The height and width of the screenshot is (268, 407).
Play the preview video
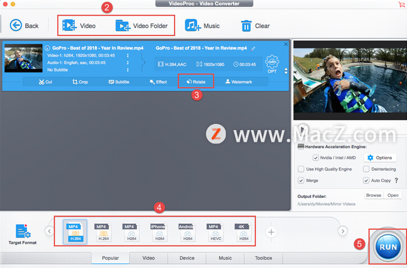(x=302, y=130)
